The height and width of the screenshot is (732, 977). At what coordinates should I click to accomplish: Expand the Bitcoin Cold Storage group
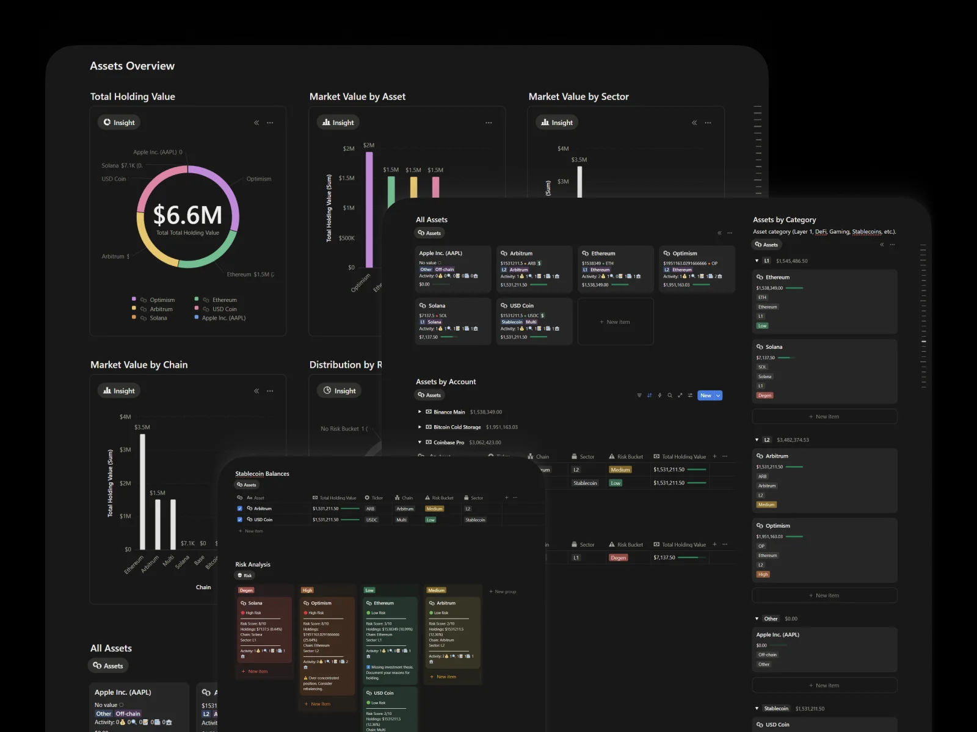coord(419,427)
